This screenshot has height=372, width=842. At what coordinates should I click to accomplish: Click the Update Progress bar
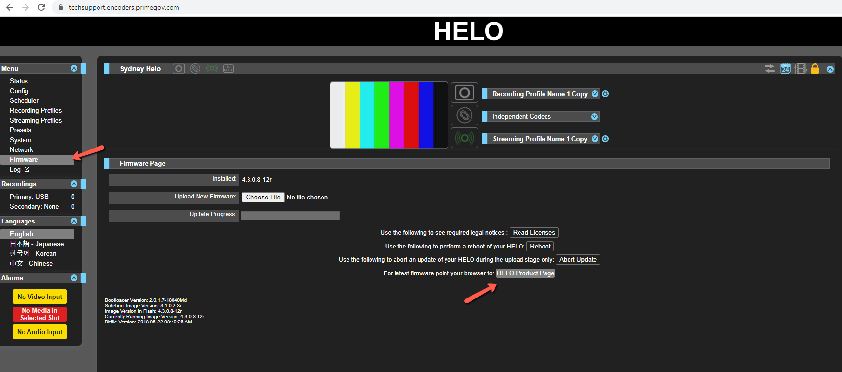(x=290, y=216)
